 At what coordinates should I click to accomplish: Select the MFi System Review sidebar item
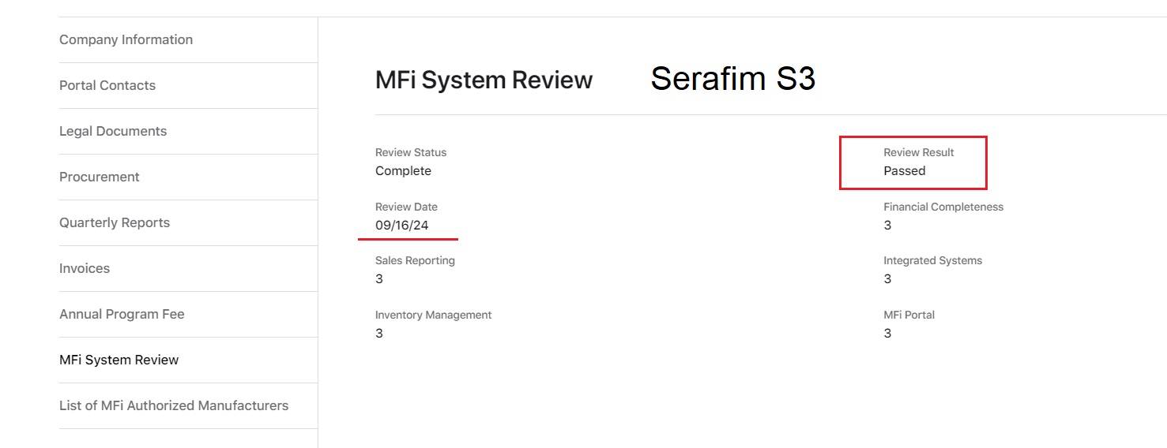(119, 360)
